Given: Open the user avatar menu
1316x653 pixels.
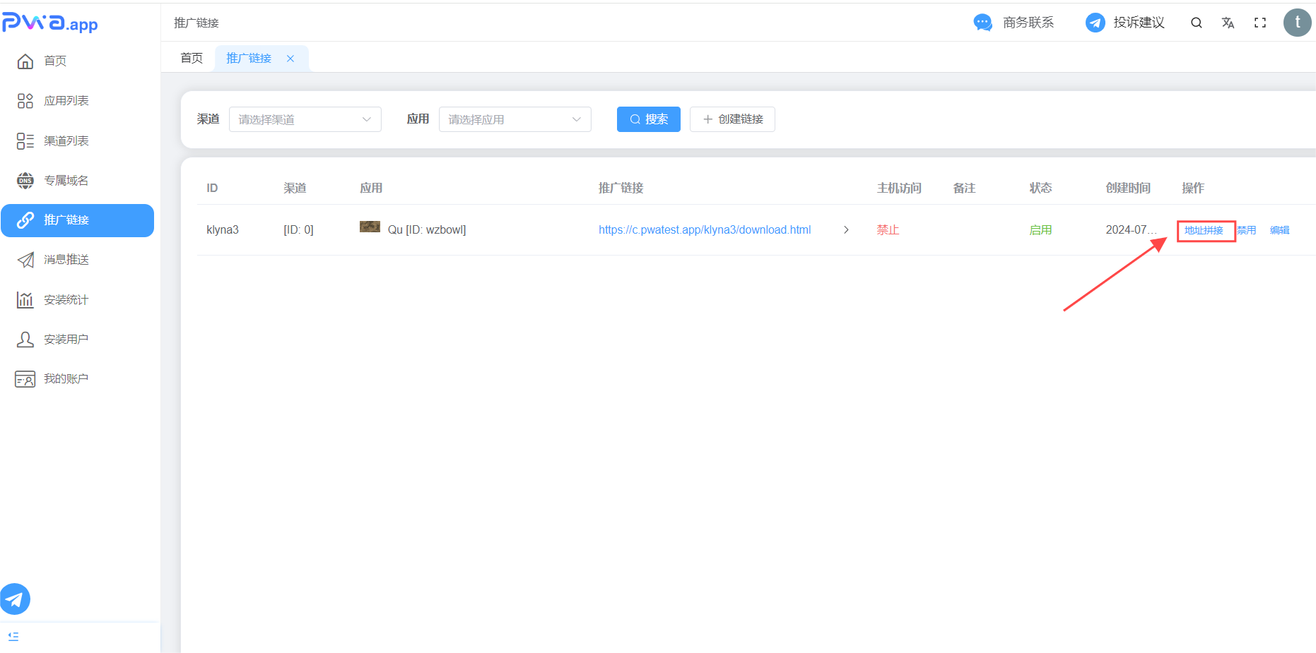Looking at the screenshot, I should pos(1297,23).
